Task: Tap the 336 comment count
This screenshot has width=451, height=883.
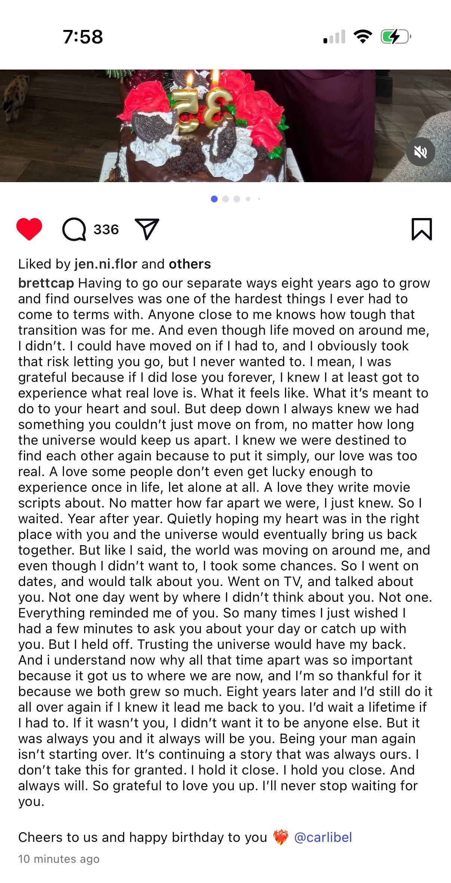Action: (106, 229)
